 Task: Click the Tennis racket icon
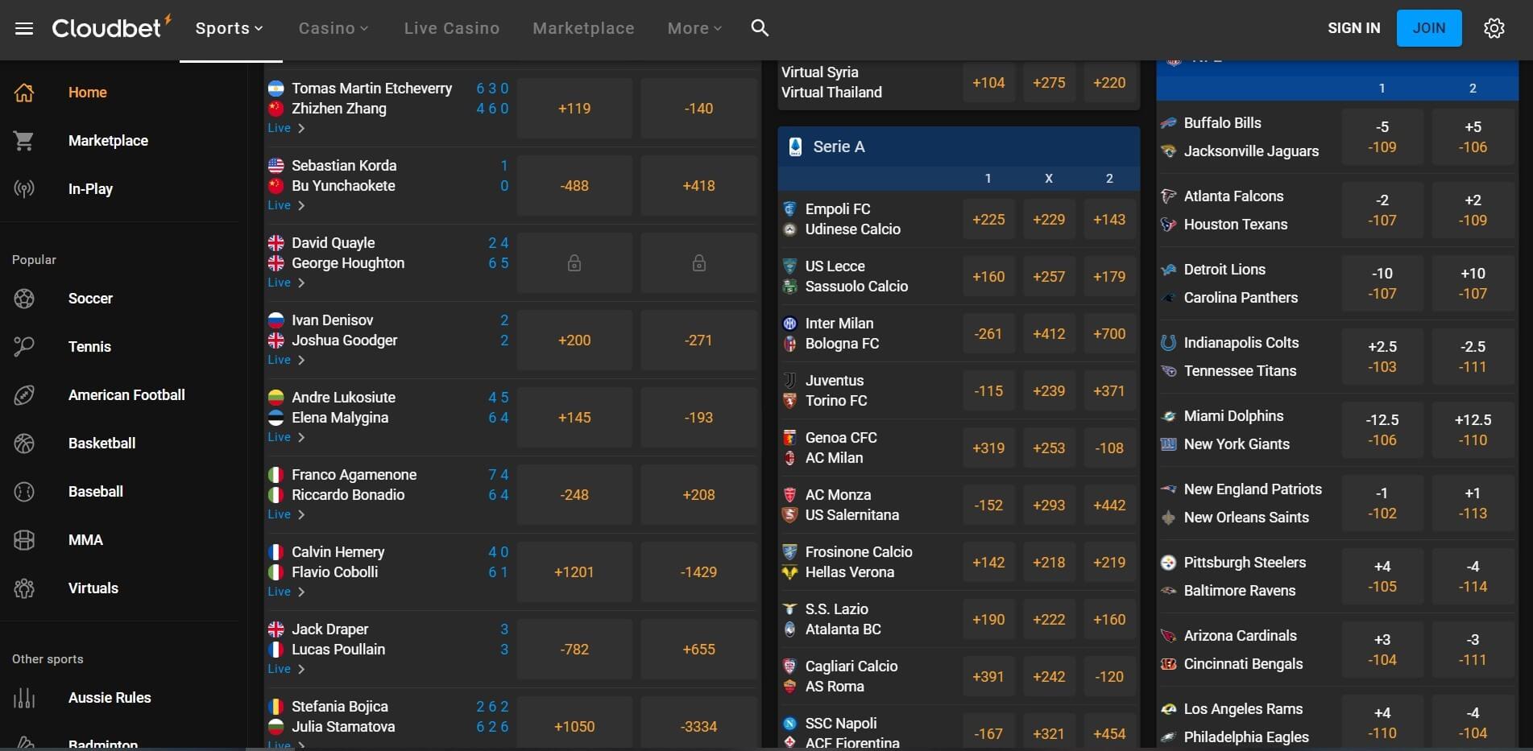point(24,347)
